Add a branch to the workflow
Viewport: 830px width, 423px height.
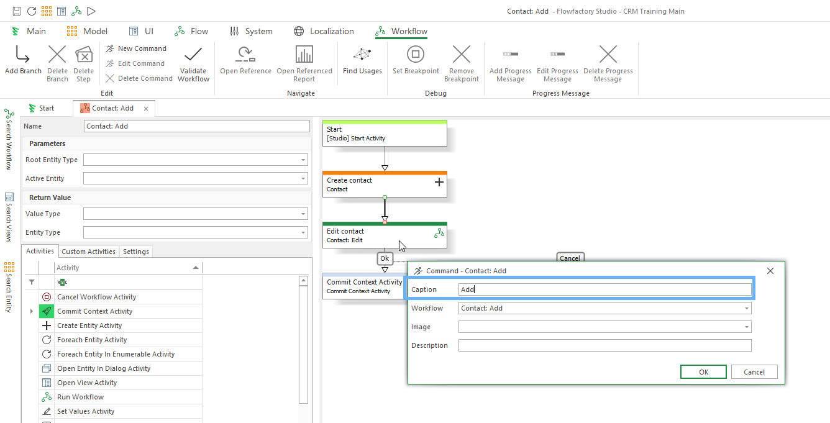tap(23, 61)
